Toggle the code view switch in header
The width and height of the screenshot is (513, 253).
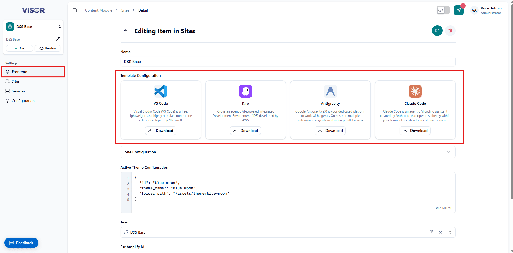[443, 10]
